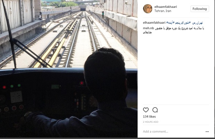Image resolution: width=215 pixels, height=139 pixels.
Task: Open elhaamfakhaari's profile picture avatar
Action: click(x=148, y=9)
